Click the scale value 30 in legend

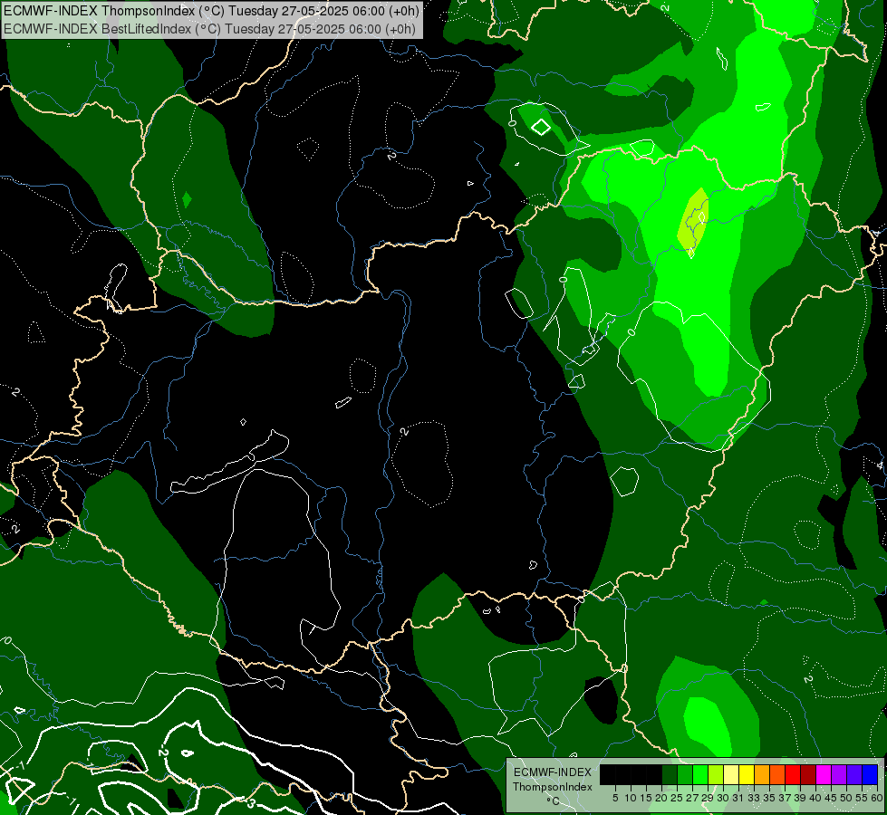(724, 798)
